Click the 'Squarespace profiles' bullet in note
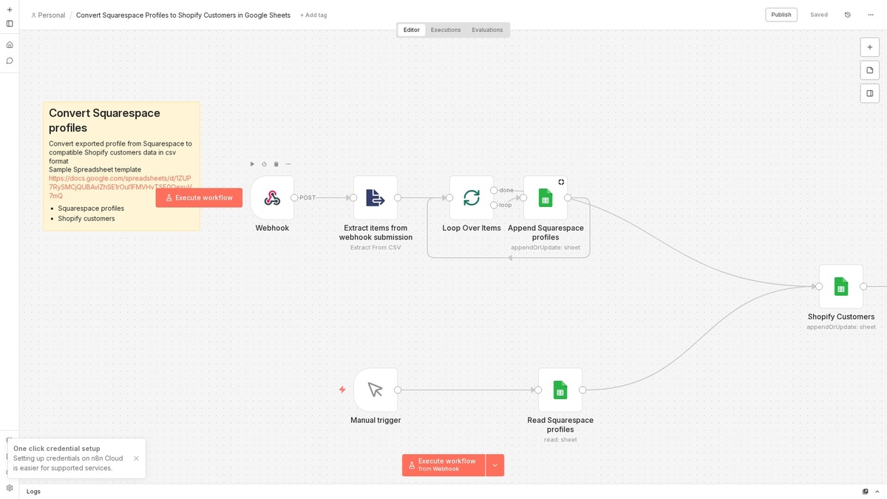887x499 pixels. 91,208
